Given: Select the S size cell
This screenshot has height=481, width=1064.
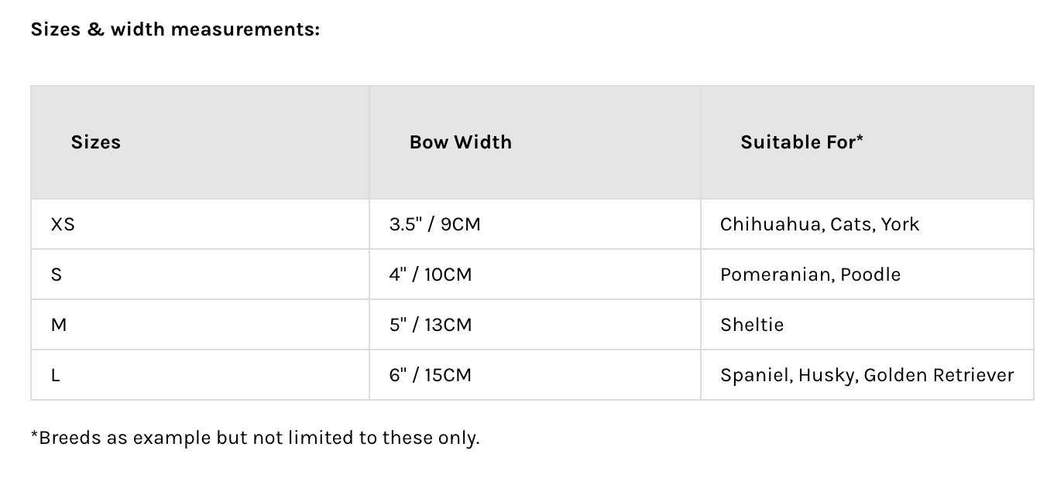Looking at the screenshot, I should (x=57, y=275).
